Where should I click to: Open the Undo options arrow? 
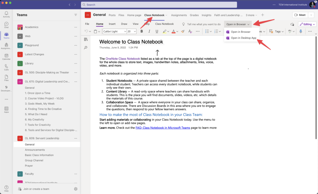click(x=90, y=32)
